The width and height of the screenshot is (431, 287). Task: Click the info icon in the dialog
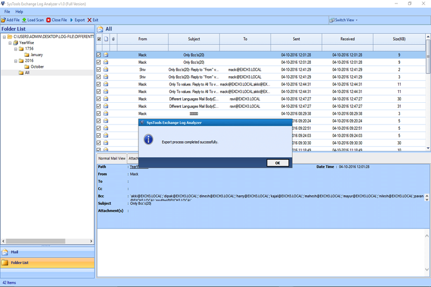point(148,139)
